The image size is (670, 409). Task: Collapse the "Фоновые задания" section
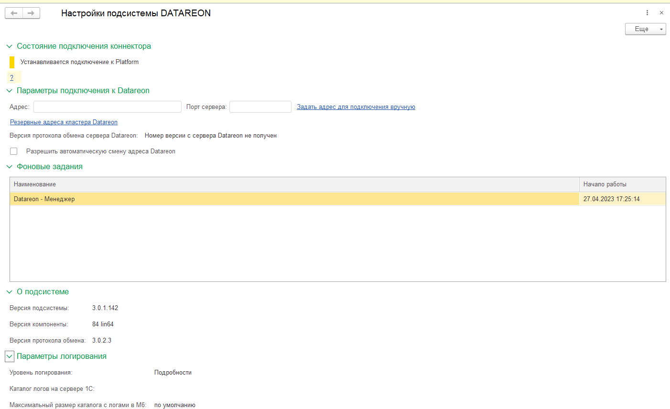(x=9, y=167)
